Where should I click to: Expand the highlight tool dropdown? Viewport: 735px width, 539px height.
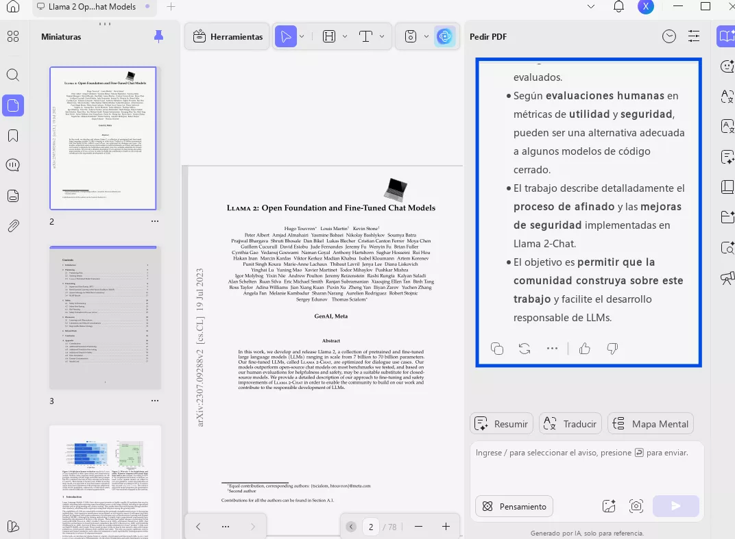[345, 36]
